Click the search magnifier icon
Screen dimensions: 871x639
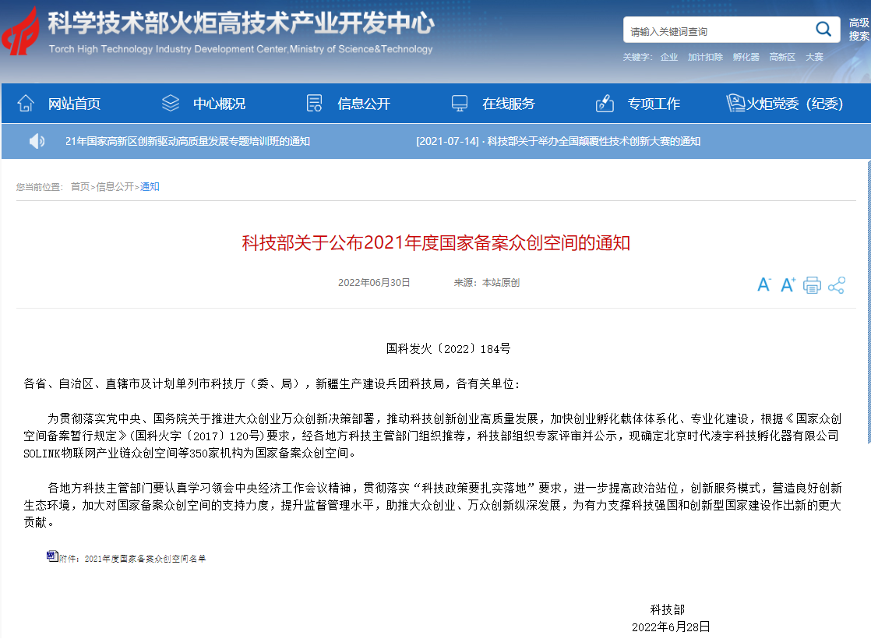click(823, 30)
